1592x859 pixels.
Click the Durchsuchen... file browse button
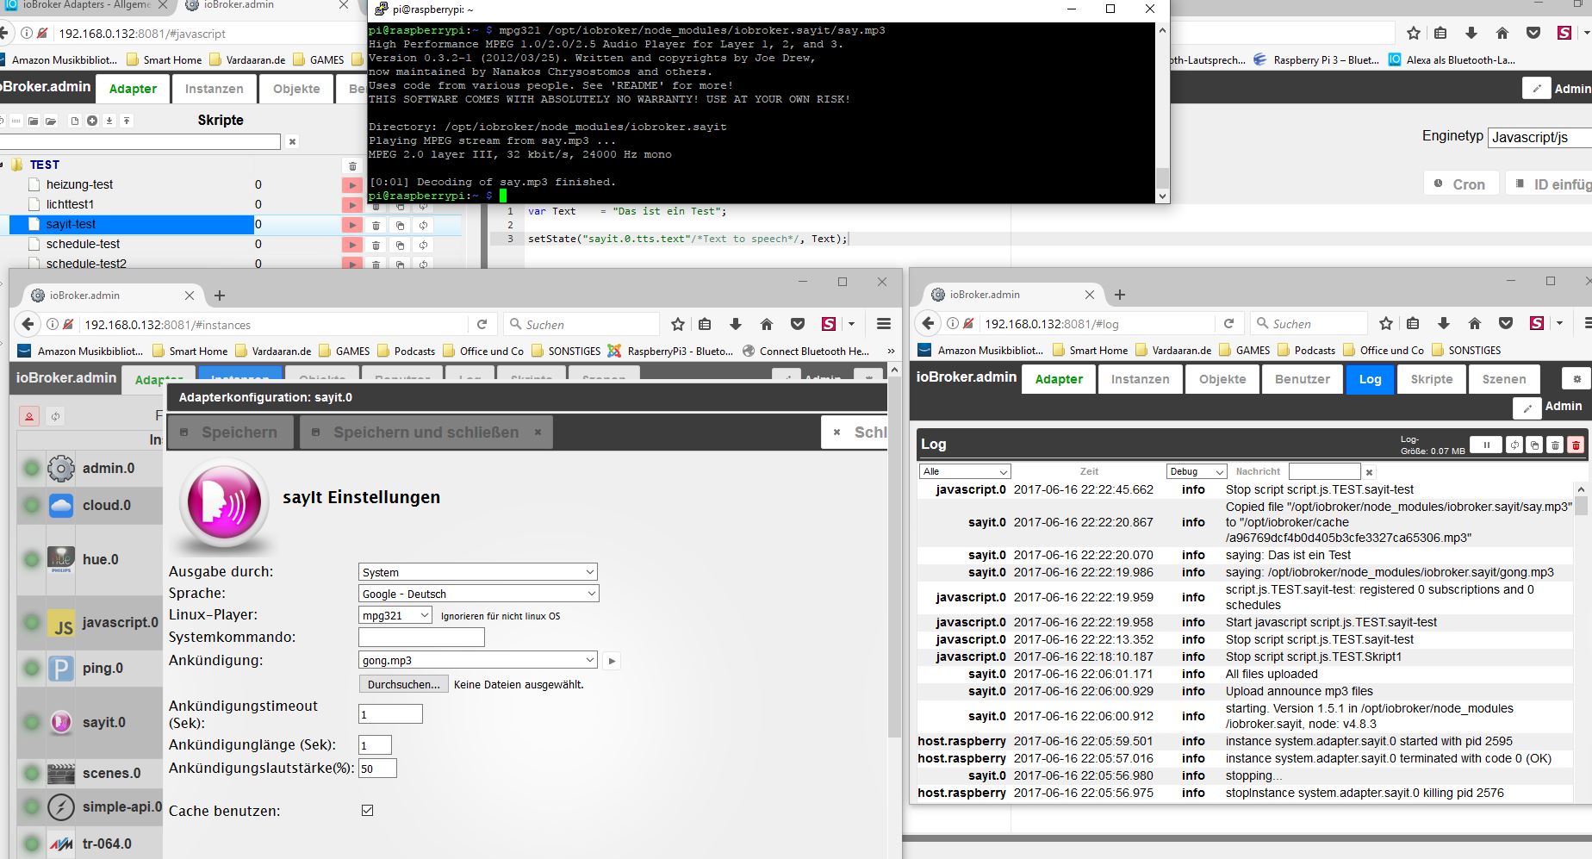pos(403,684)
